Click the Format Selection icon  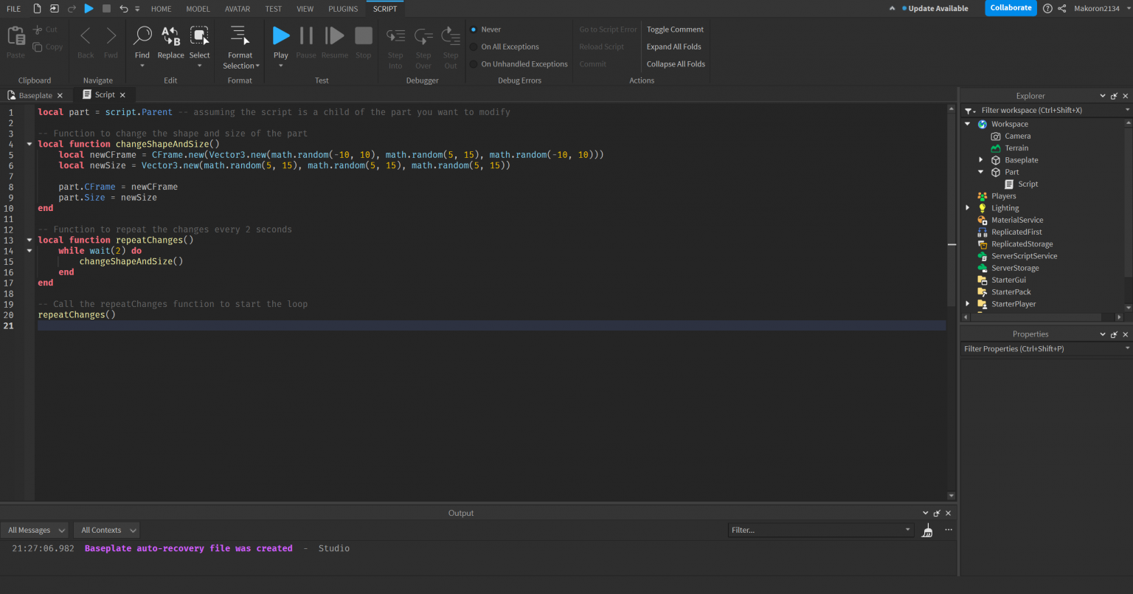pyautogui.click(x=240, y=35)
